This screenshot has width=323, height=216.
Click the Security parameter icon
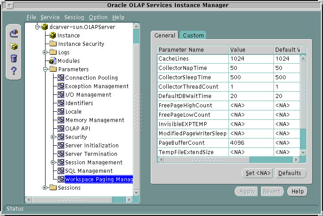(61, 137)
